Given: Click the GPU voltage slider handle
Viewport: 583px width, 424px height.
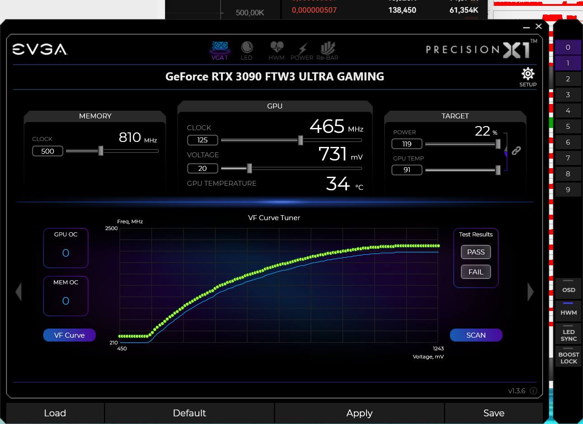Looking at the screenshot, I should point(249,168).
